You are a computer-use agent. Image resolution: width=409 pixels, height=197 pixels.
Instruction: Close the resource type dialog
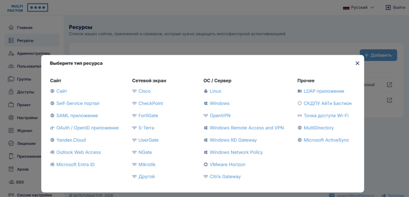(357, 63)
